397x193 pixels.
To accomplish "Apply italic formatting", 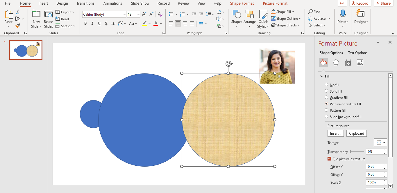I will tap(92, 23).
